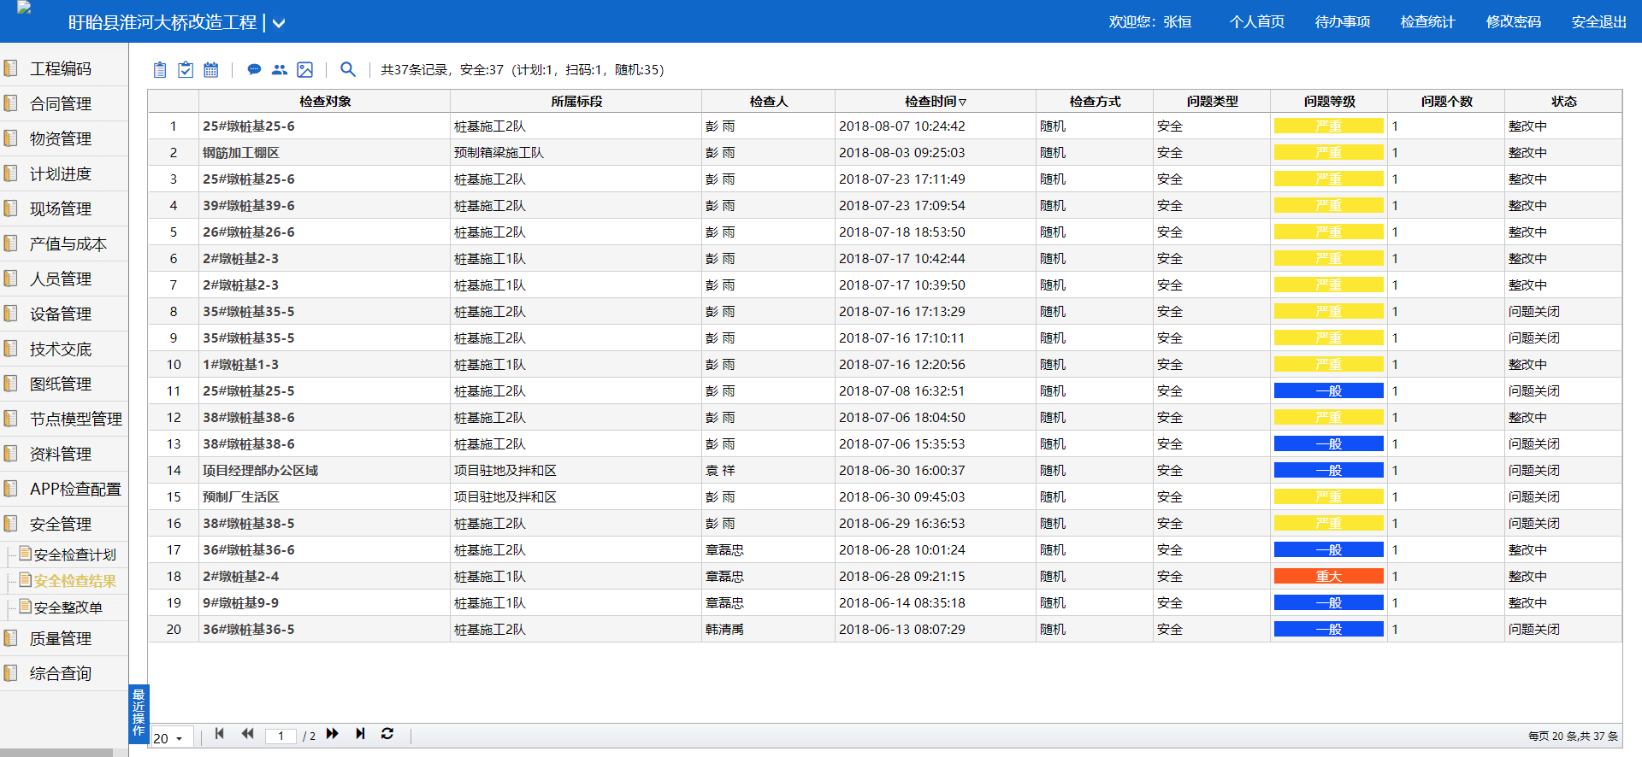Click the blue 一般 badge in row 11

pos(1329,390)
